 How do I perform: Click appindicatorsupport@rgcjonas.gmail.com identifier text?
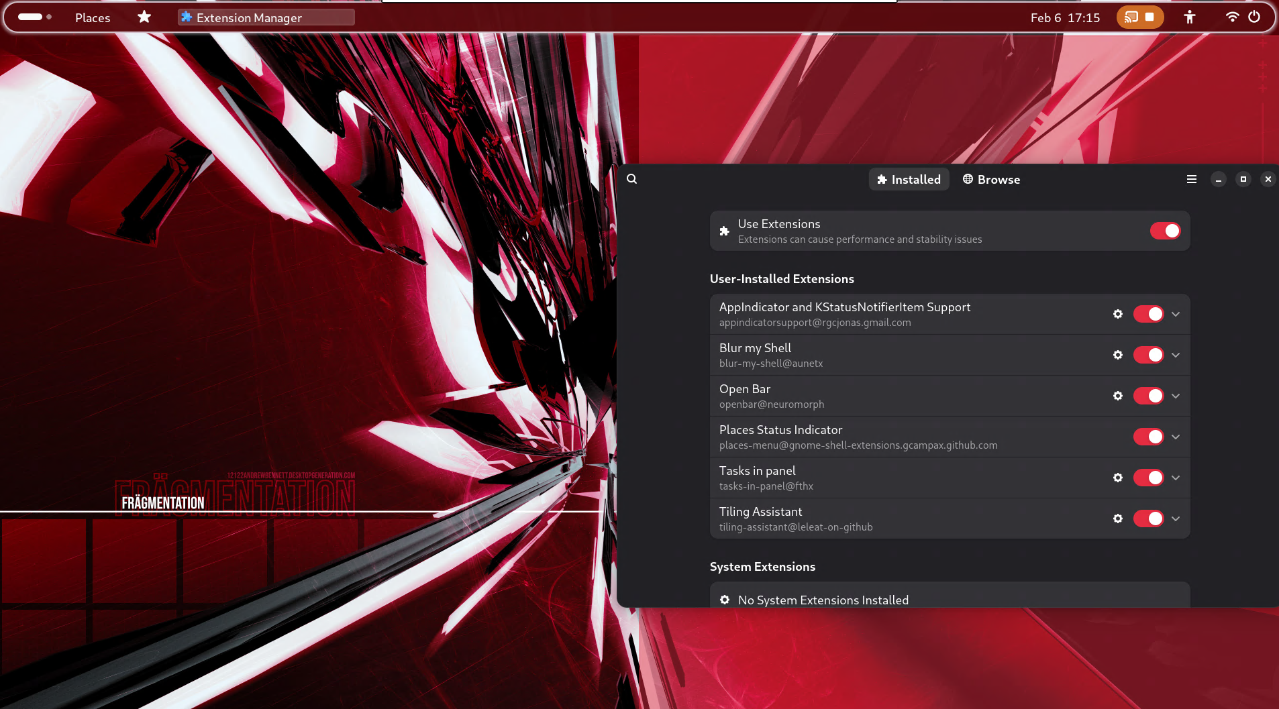815,323
